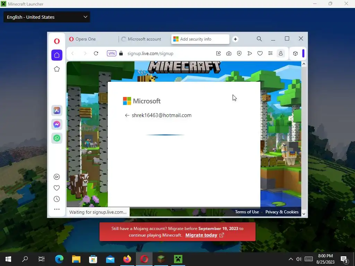Open the ad blocker shield icon

click(x=239, y=53)
